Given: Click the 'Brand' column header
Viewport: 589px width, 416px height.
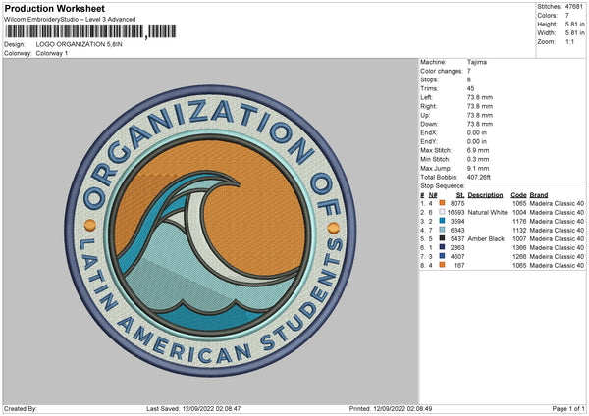Looking at the screenshot, I should click(539, 195).
